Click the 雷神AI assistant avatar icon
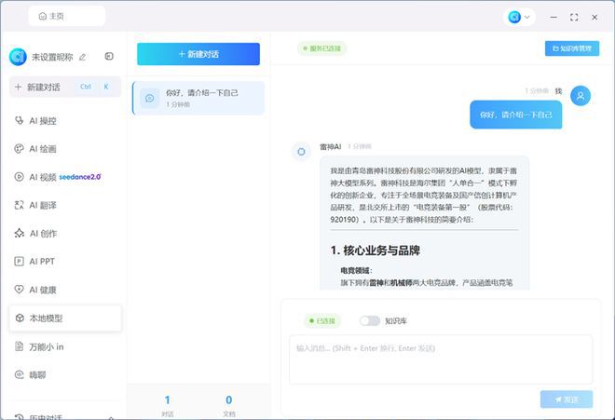The width and height of the screenshot is (615, 420). (x=301, y=152)
